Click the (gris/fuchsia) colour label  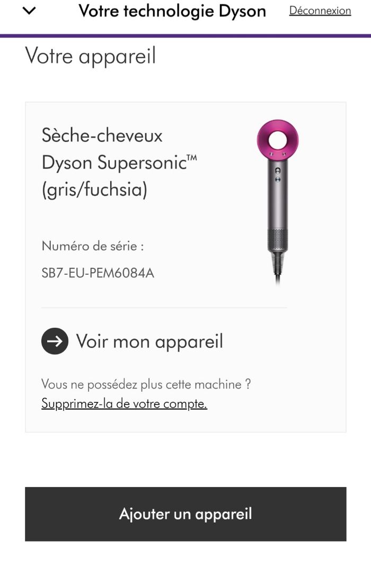[x=94, y=190]
